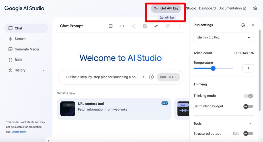
Task: Click the Token count value 0 / 1,048,576
Action: coord(244,53)
